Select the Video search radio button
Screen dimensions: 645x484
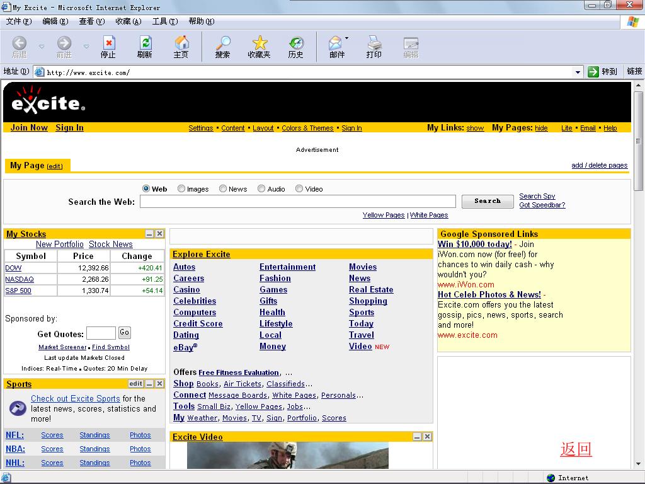[299, 188]
